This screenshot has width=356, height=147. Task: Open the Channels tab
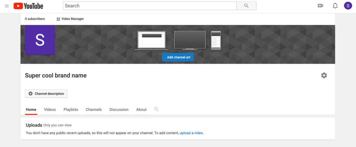(94, 110)
